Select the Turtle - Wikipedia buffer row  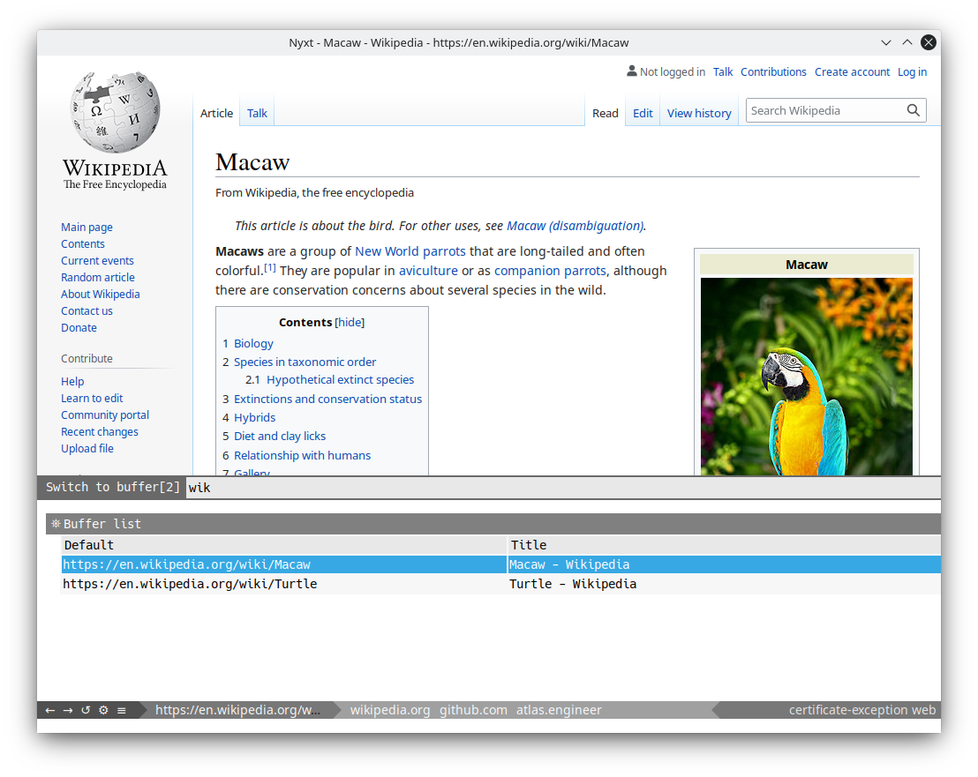pos(500,584)
